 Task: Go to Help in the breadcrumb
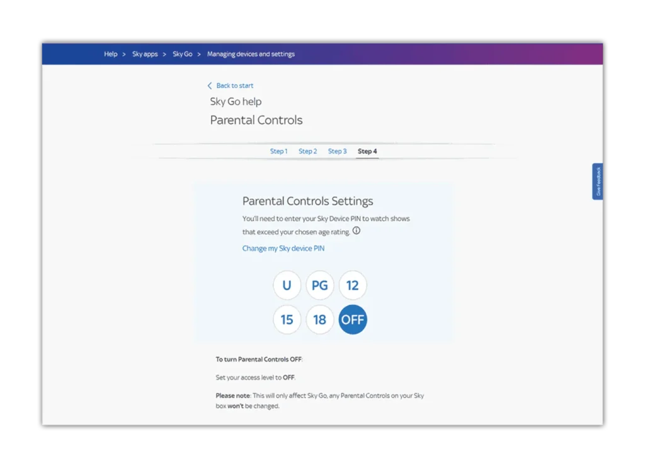click(x=111, y=54)
